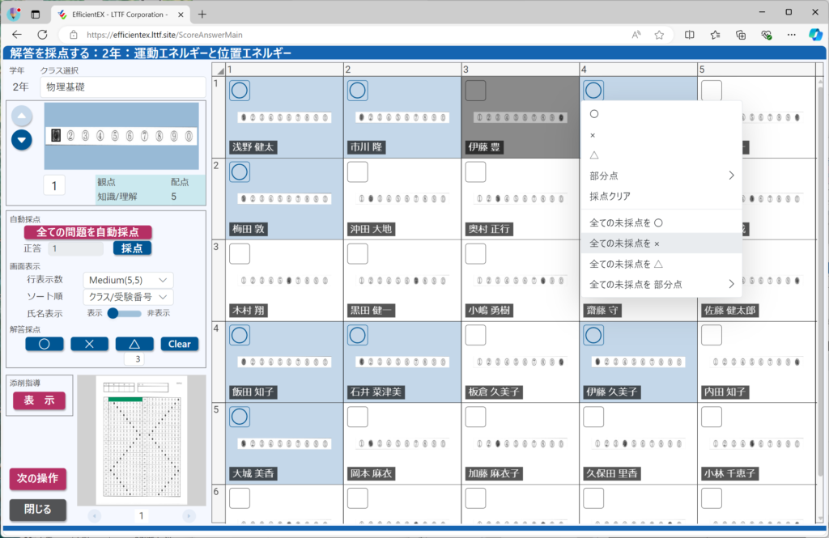
Task: Click the triangle (partial) scoring button
Action: [x=134, y=344]
